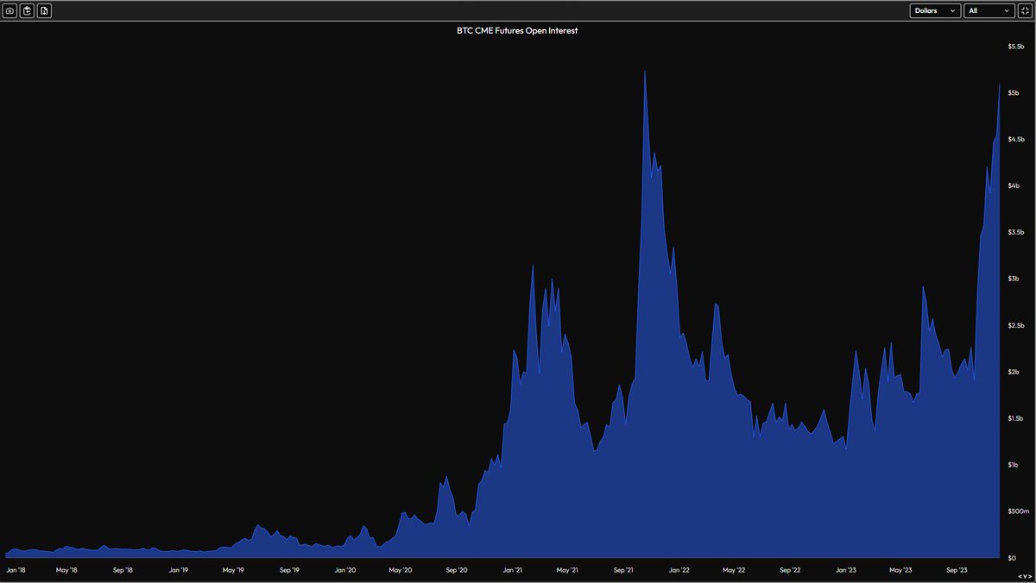1036x583 pixels.
Task: Click the Sep '20 x-axis label
Action: click(x=457, y=570)
